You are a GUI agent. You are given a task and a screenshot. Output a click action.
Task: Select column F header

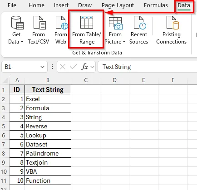[x=172, y=80]
